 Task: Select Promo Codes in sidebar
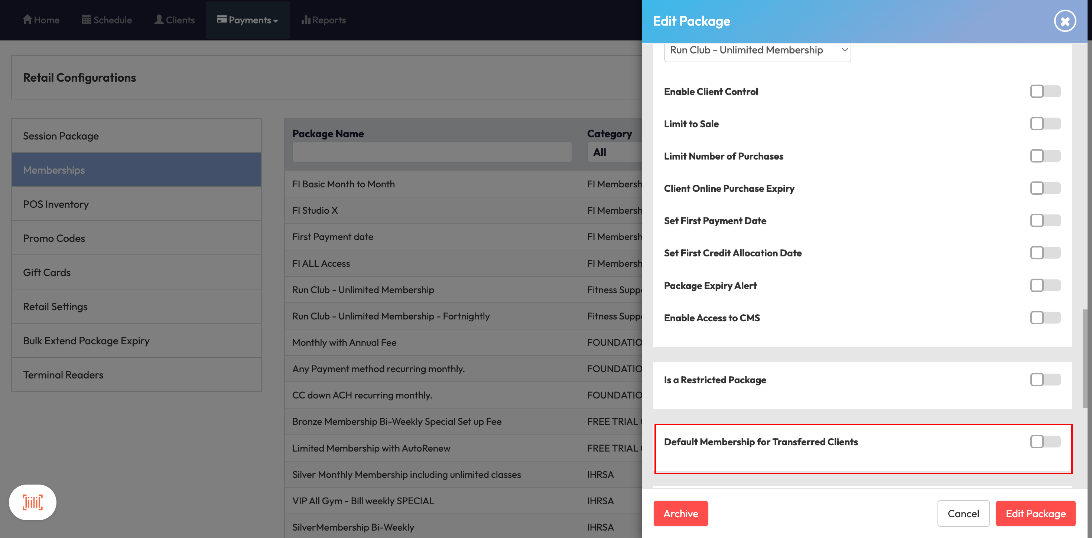pyautogui.click(x=54, y=238)
